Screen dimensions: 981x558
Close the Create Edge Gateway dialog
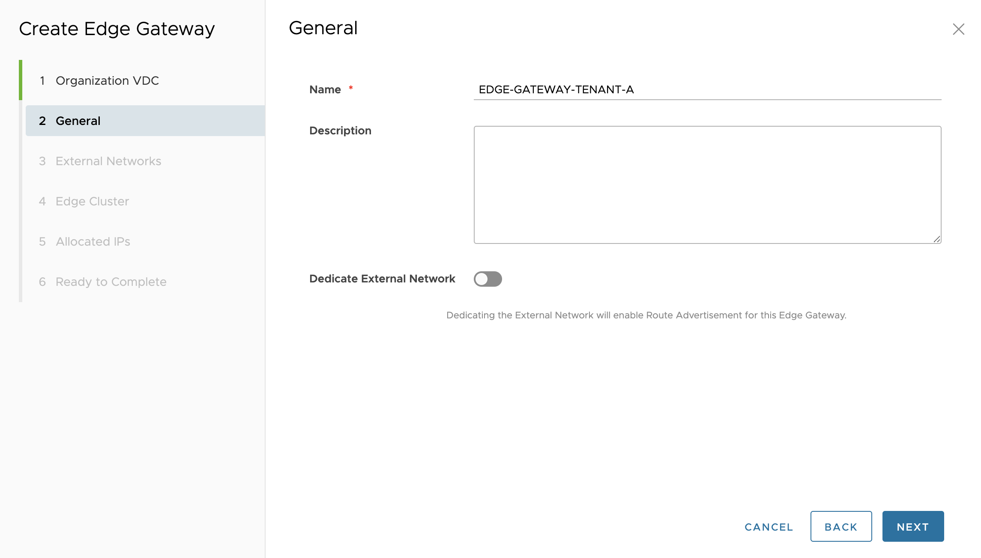tap(958, 29)
